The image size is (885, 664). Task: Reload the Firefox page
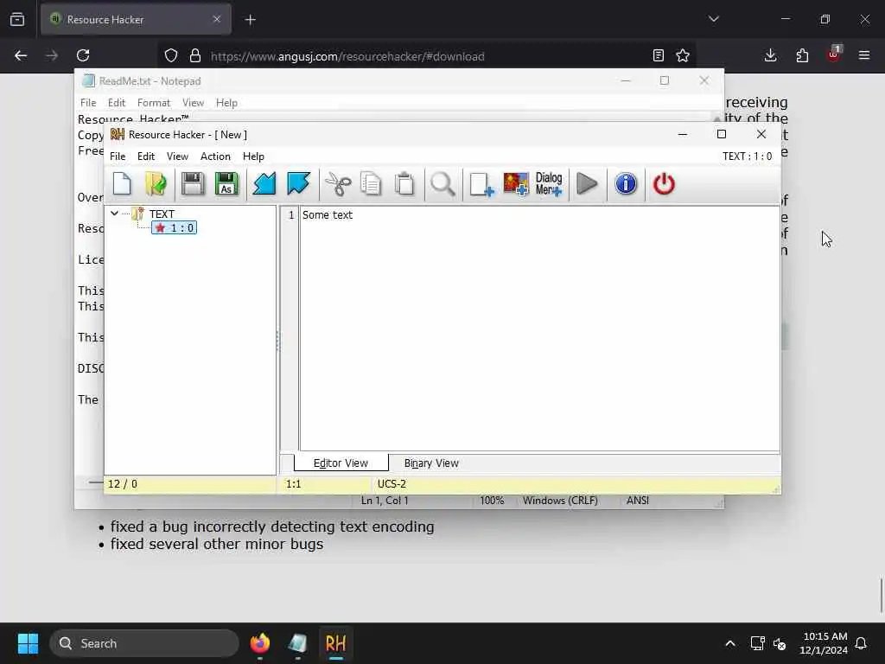[83, 55]
